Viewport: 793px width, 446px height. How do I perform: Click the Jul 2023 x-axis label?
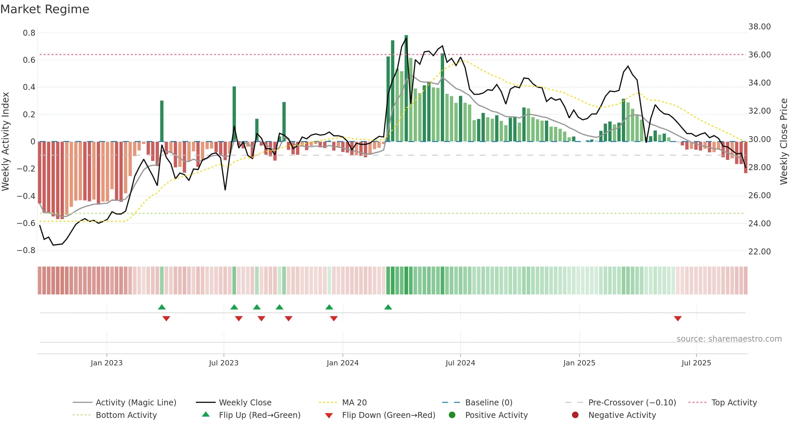[224, 363]
